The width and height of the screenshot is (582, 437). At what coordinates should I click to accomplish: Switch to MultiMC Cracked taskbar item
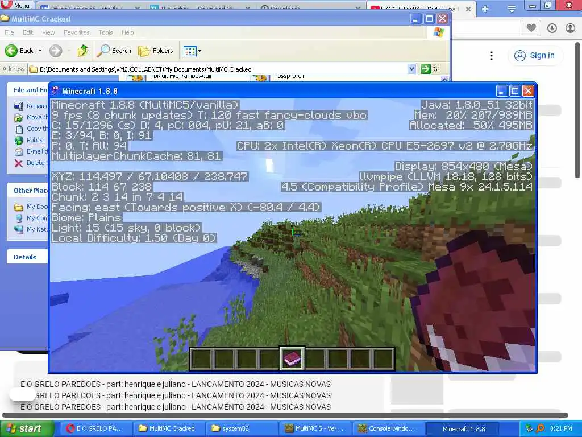tap(168, 428)
